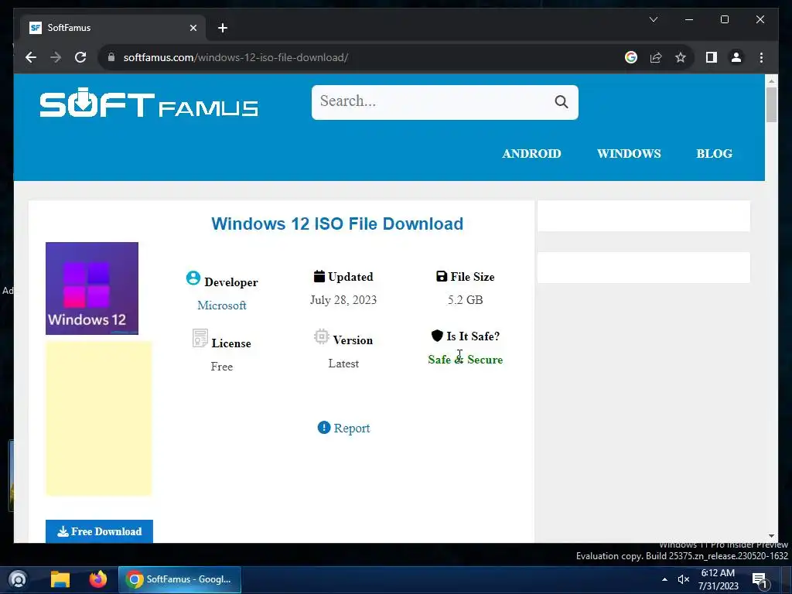Open the Google account icon in address bar
This screenshot has width=792, height=594.
pyautogui.click(x=630, y=57)
